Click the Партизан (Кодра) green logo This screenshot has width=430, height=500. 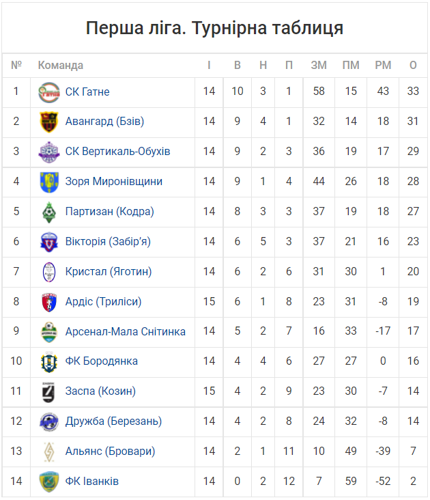tap(49, 212)
